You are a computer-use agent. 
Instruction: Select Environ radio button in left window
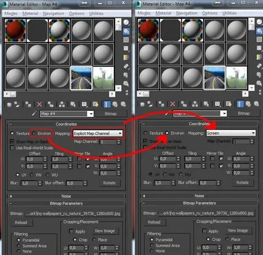(34, 133)
